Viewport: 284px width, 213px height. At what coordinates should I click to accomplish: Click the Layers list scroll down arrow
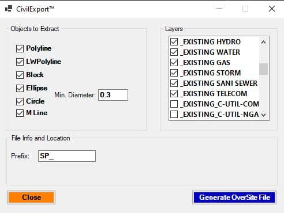(x=263, y=115)
